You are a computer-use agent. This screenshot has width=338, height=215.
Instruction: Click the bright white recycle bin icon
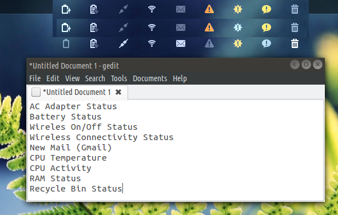tap(295, 43)
